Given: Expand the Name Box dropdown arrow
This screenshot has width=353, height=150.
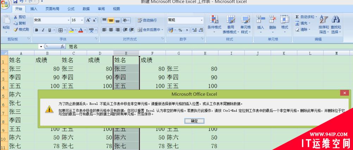Looking at the screenshot, I should 41,47.
